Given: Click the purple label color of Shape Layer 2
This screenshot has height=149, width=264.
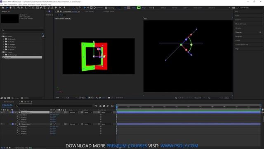Looking at the screenshot, I should [x=13, y=112].
